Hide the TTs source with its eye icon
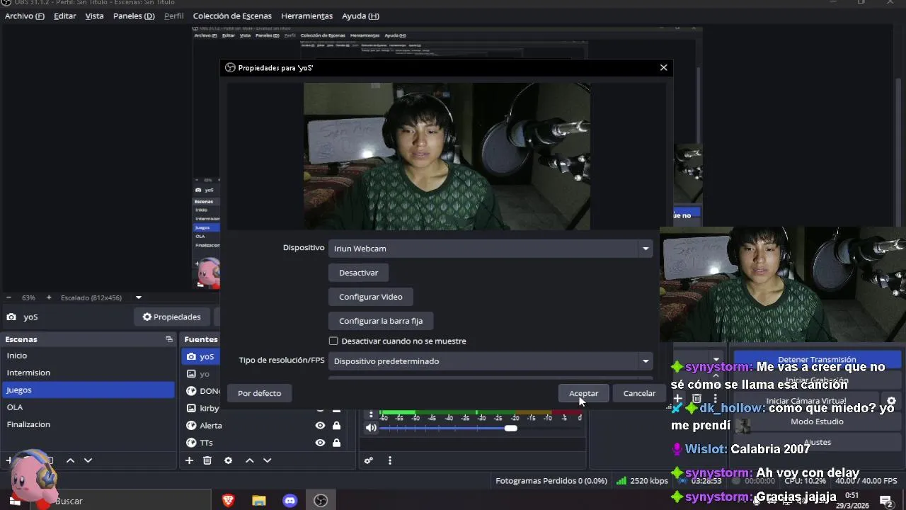 pyautogui.click(x=320, y=443)
